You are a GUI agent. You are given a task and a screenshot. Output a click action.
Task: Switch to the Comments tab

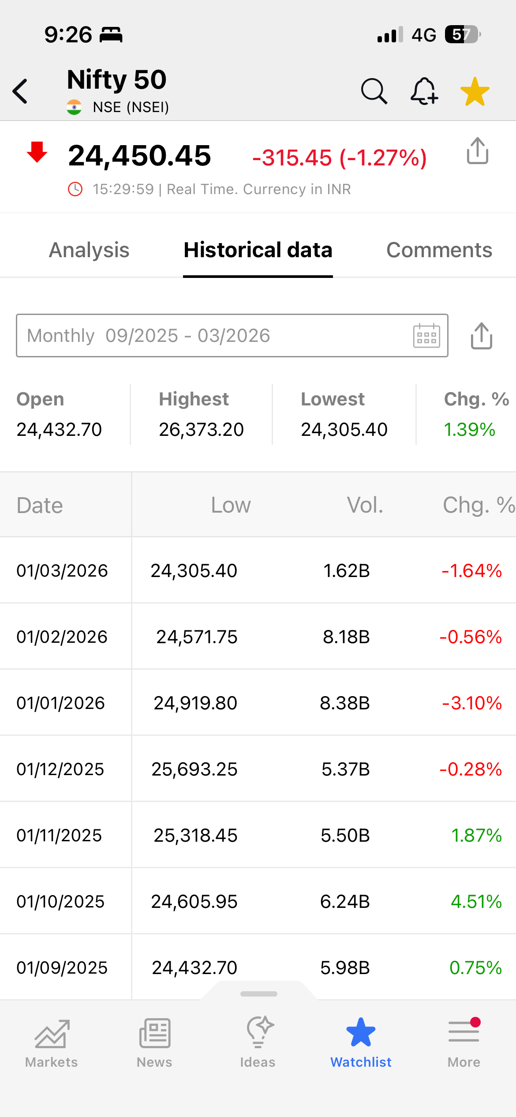tap(439, 250)
